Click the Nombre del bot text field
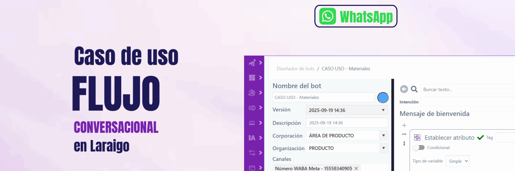Screen dimensions: 515x171 click(x=323, y=97)
